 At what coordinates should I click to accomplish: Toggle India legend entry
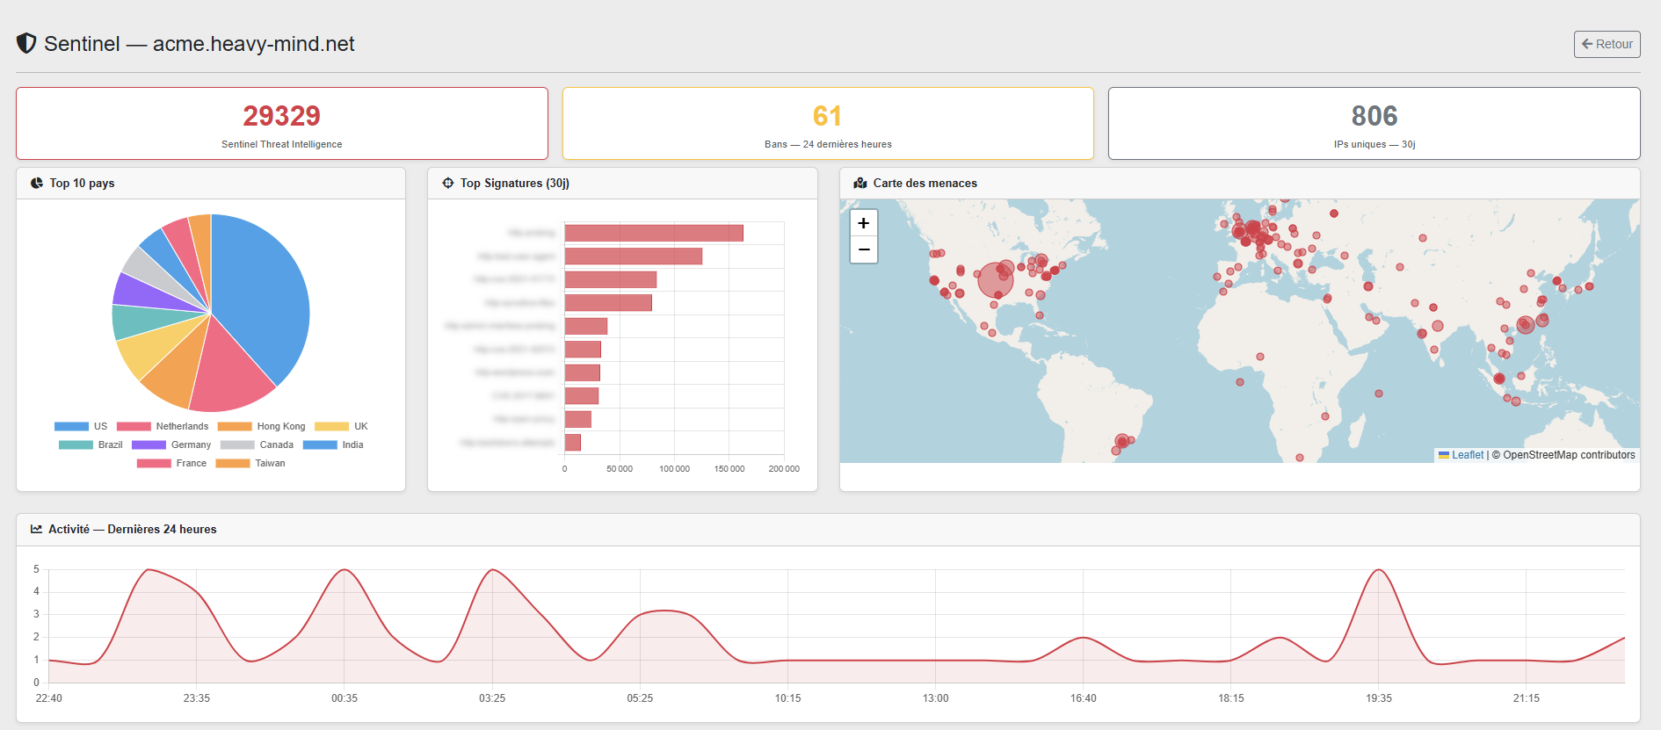tap(333, 445)
